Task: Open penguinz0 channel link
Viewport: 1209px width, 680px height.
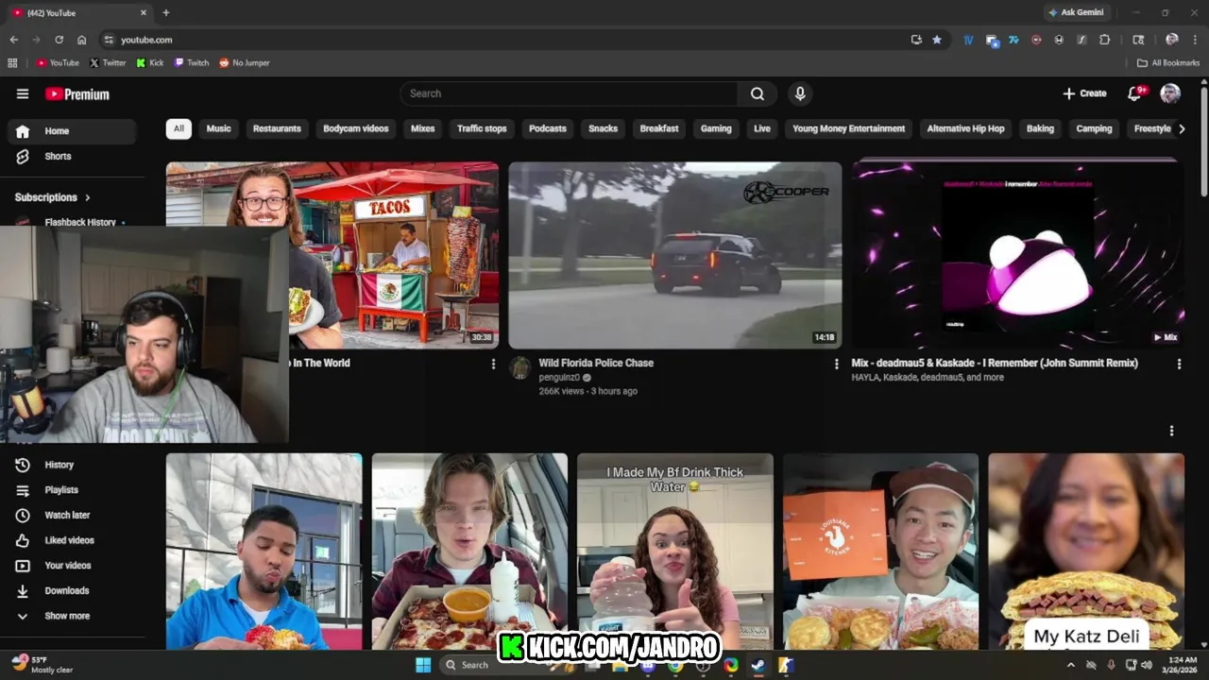Action: [559, 378]
